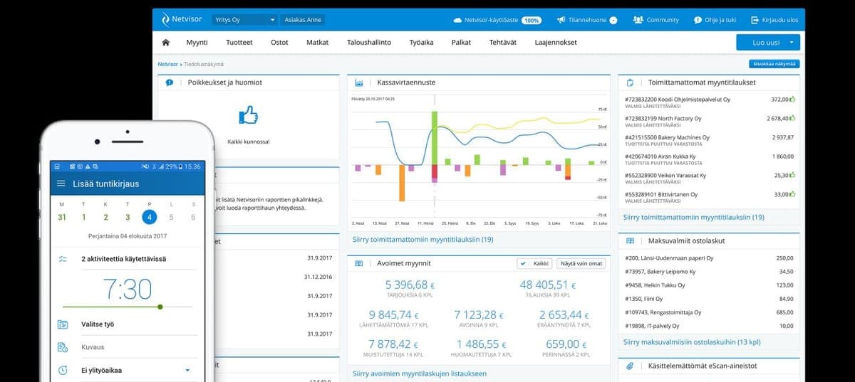Screen dimensions: 855x382
Task: Open the Laajennokset menu
Action: 556,43
